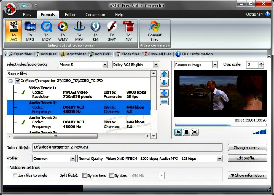Open the Reaspect image dropdown
The height and width of the screenshot is (195, 274).
click(215, 65)
